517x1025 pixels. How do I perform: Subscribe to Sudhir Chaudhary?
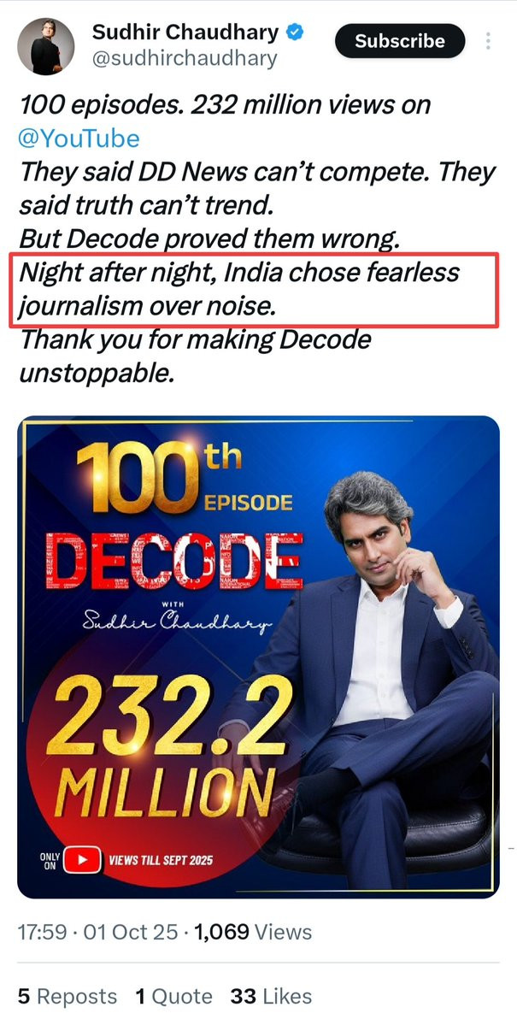(400, 41)
